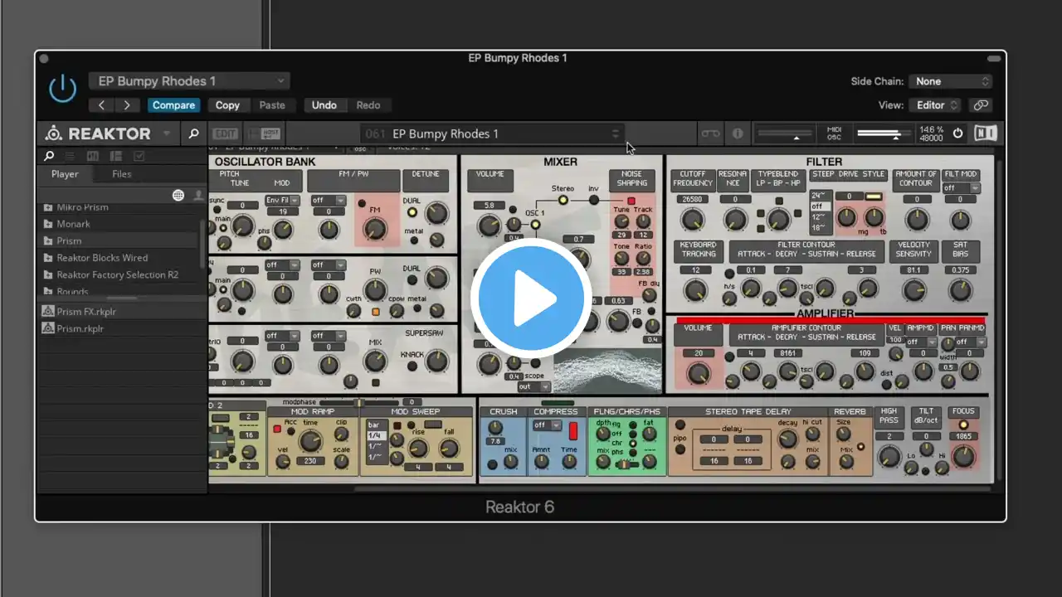
Task: Switch to the Files tab
Action: tap(121, 174)
